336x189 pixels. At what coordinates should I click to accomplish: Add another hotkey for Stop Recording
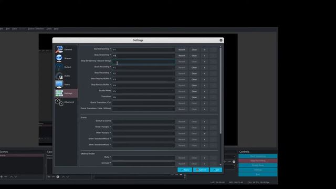[204, 73]
